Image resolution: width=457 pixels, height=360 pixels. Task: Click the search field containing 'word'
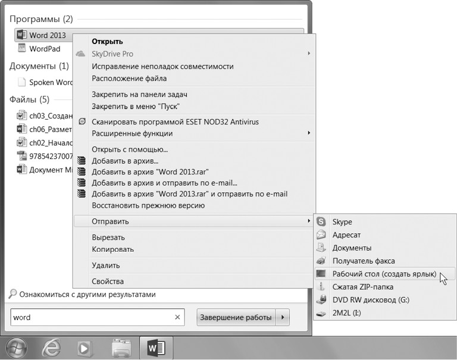tap(89, 317)
